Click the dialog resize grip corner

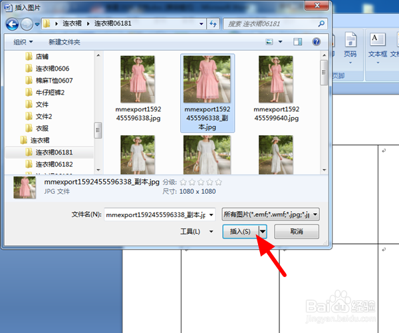[x=325, y=243]
